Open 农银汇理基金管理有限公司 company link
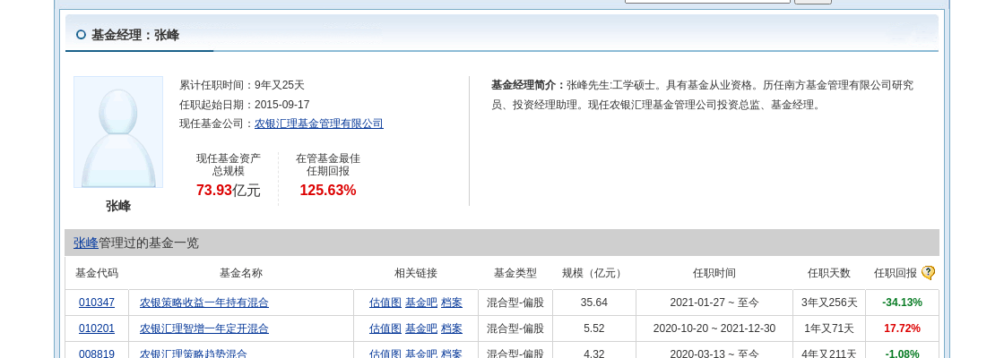The image size is (1004, 358). [x=319, y=124]
